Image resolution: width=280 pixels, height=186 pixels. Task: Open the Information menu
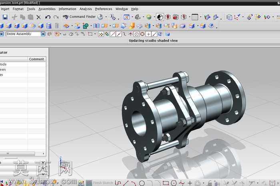[x=67, y=9]
